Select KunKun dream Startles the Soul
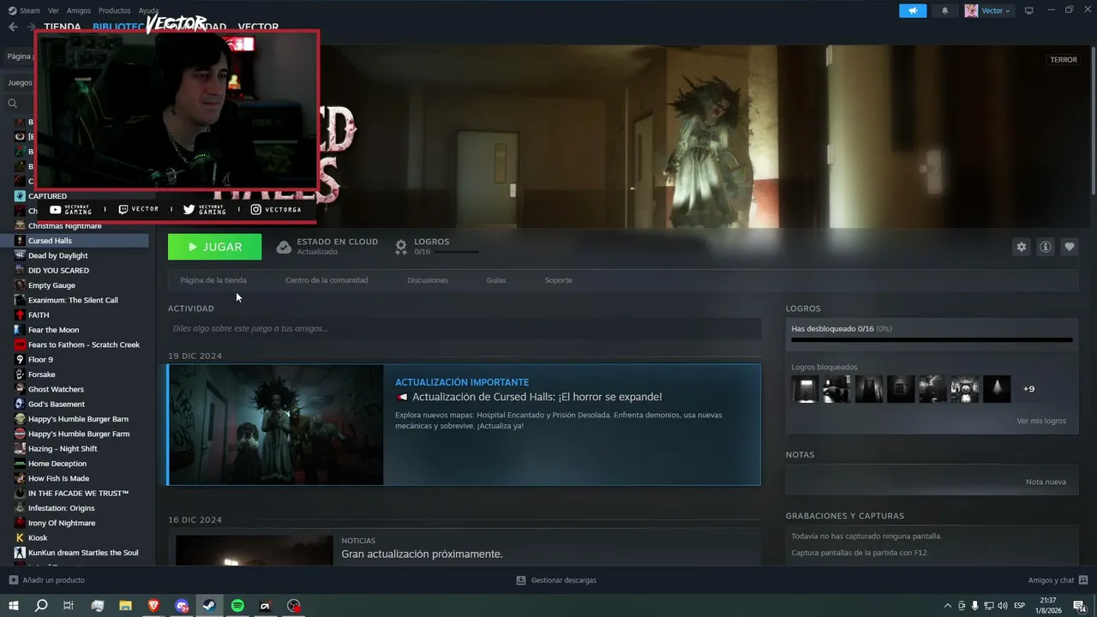The image size is (1097, 617). pos(83,553)
